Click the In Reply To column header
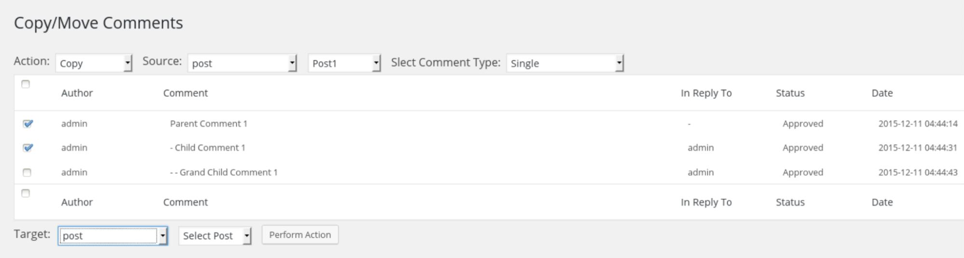The height and width of the screenshot is (258, 964). (x=706, y=93)
